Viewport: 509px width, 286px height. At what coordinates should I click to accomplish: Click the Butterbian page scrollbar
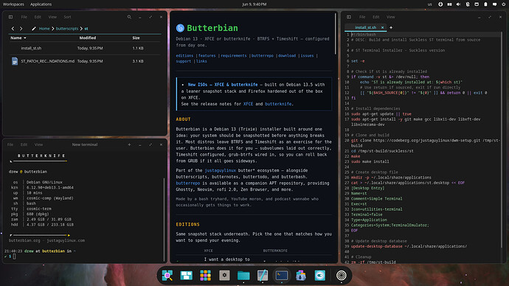(336, 34)
